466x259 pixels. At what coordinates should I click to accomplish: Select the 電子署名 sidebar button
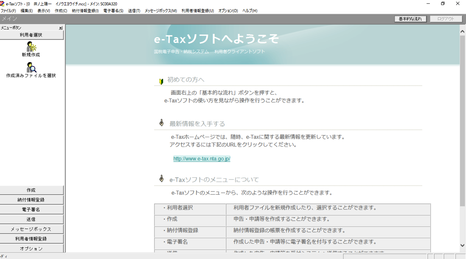click(31, 210)
